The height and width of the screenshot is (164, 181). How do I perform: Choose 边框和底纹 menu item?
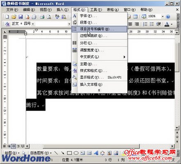click(99, 36)
